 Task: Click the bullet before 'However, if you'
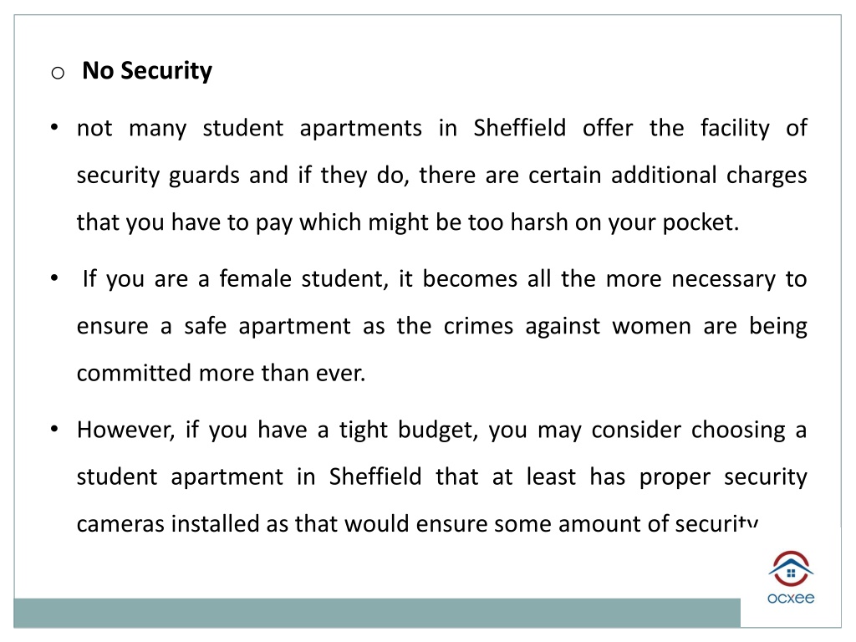54,429
